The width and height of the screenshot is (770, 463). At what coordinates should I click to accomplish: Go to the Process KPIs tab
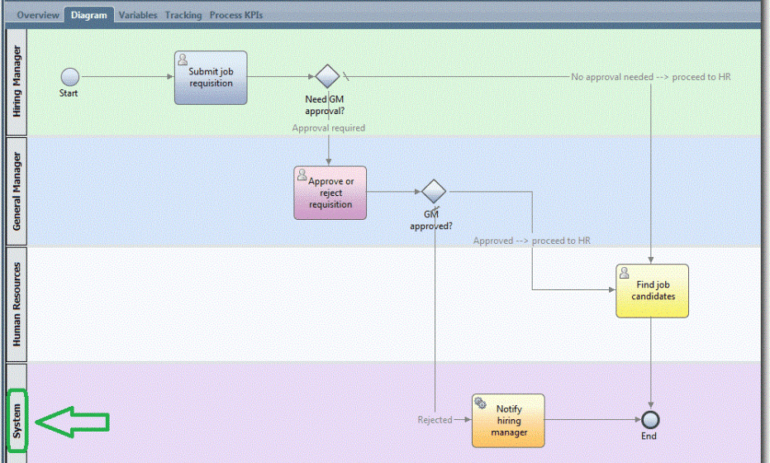(236, 15)
